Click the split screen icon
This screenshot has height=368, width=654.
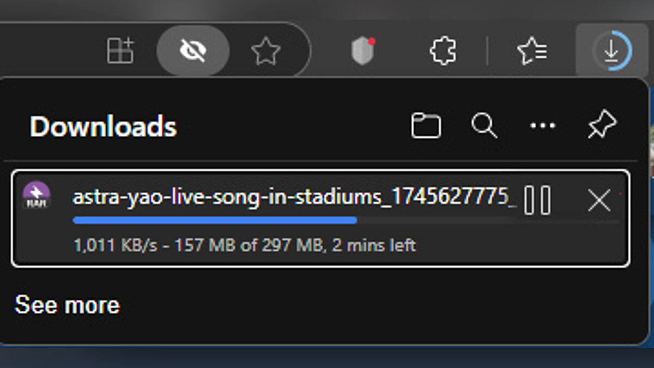[x=120, y=52]
